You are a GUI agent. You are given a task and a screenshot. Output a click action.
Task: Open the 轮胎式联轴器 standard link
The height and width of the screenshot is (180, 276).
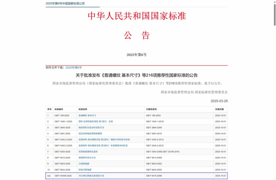tap(85, 170)
